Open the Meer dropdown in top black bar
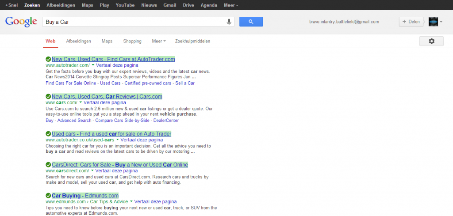 [231, 5]
